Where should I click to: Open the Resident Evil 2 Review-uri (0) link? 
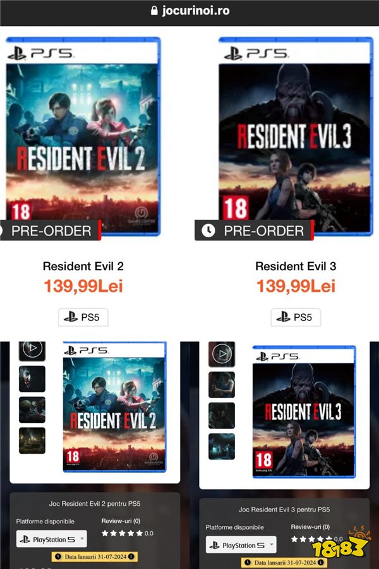pyautogui.click(x=121, y=521)
